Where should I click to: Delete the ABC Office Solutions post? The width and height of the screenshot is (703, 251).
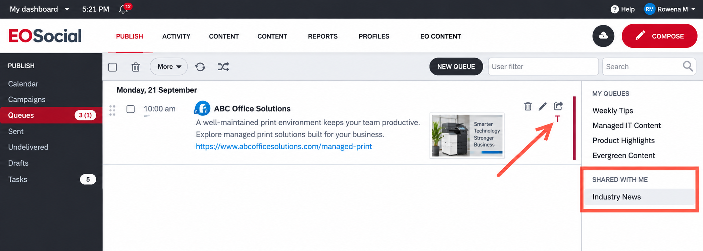(528, 106)
